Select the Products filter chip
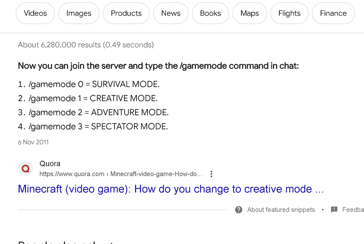Image resolution: width=364 pixels, height=244 pixels. [x=126, y=13]
